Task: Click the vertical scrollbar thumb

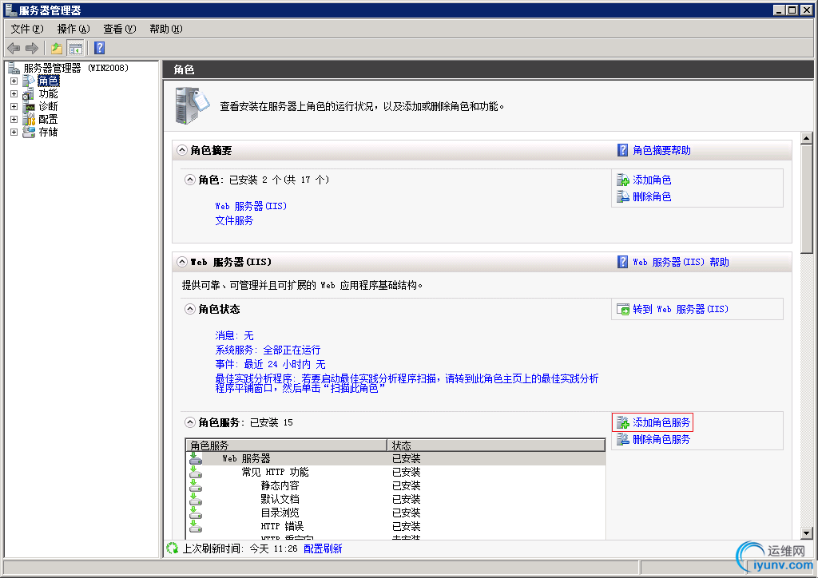Action: coord(807,199)
